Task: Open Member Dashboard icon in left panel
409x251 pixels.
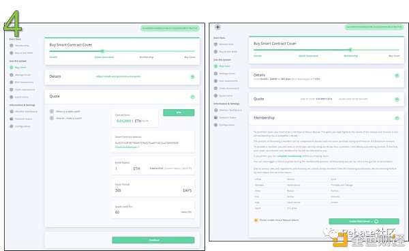Action: 12,111
